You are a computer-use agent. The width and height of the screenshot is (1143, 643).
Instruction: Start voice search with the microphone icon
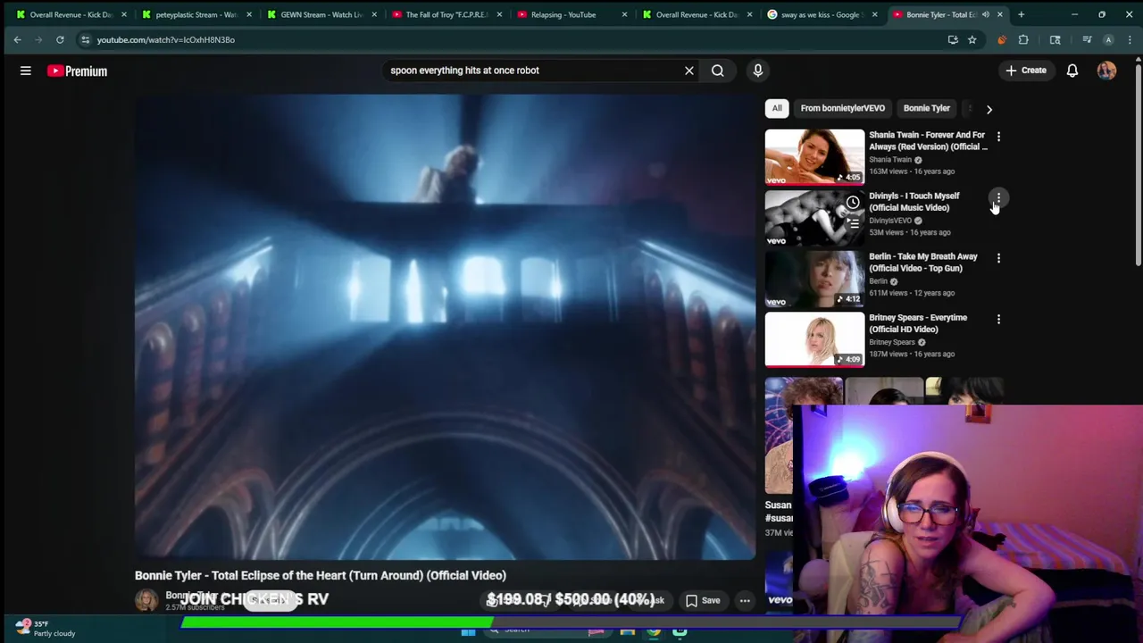pos(758,71)
